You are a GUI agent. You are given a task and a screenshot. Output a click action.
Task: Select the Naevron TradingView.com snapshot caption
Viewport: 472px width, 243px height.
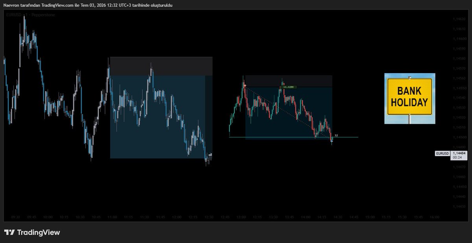point(88,5)
